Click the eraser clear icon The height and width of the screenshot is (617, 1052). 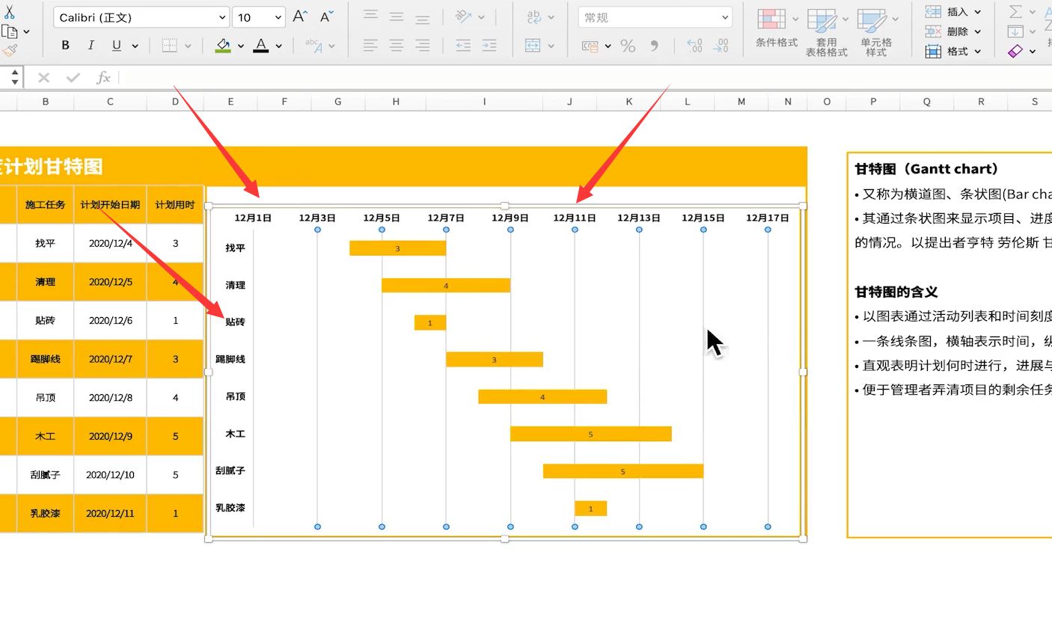coord(1015,51)
